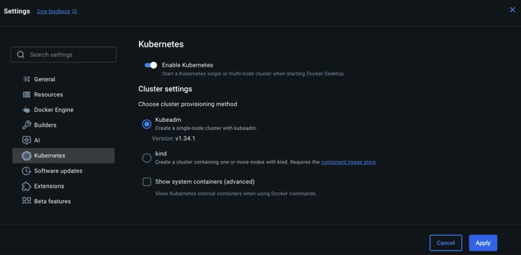
Task: Click the Kubernetes helm wheel icon
Action: click(27, 155)
